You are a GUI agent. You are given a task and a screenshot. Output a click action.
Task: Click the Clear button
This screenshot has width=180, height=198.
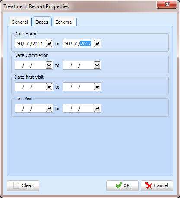tap(23, 185)
